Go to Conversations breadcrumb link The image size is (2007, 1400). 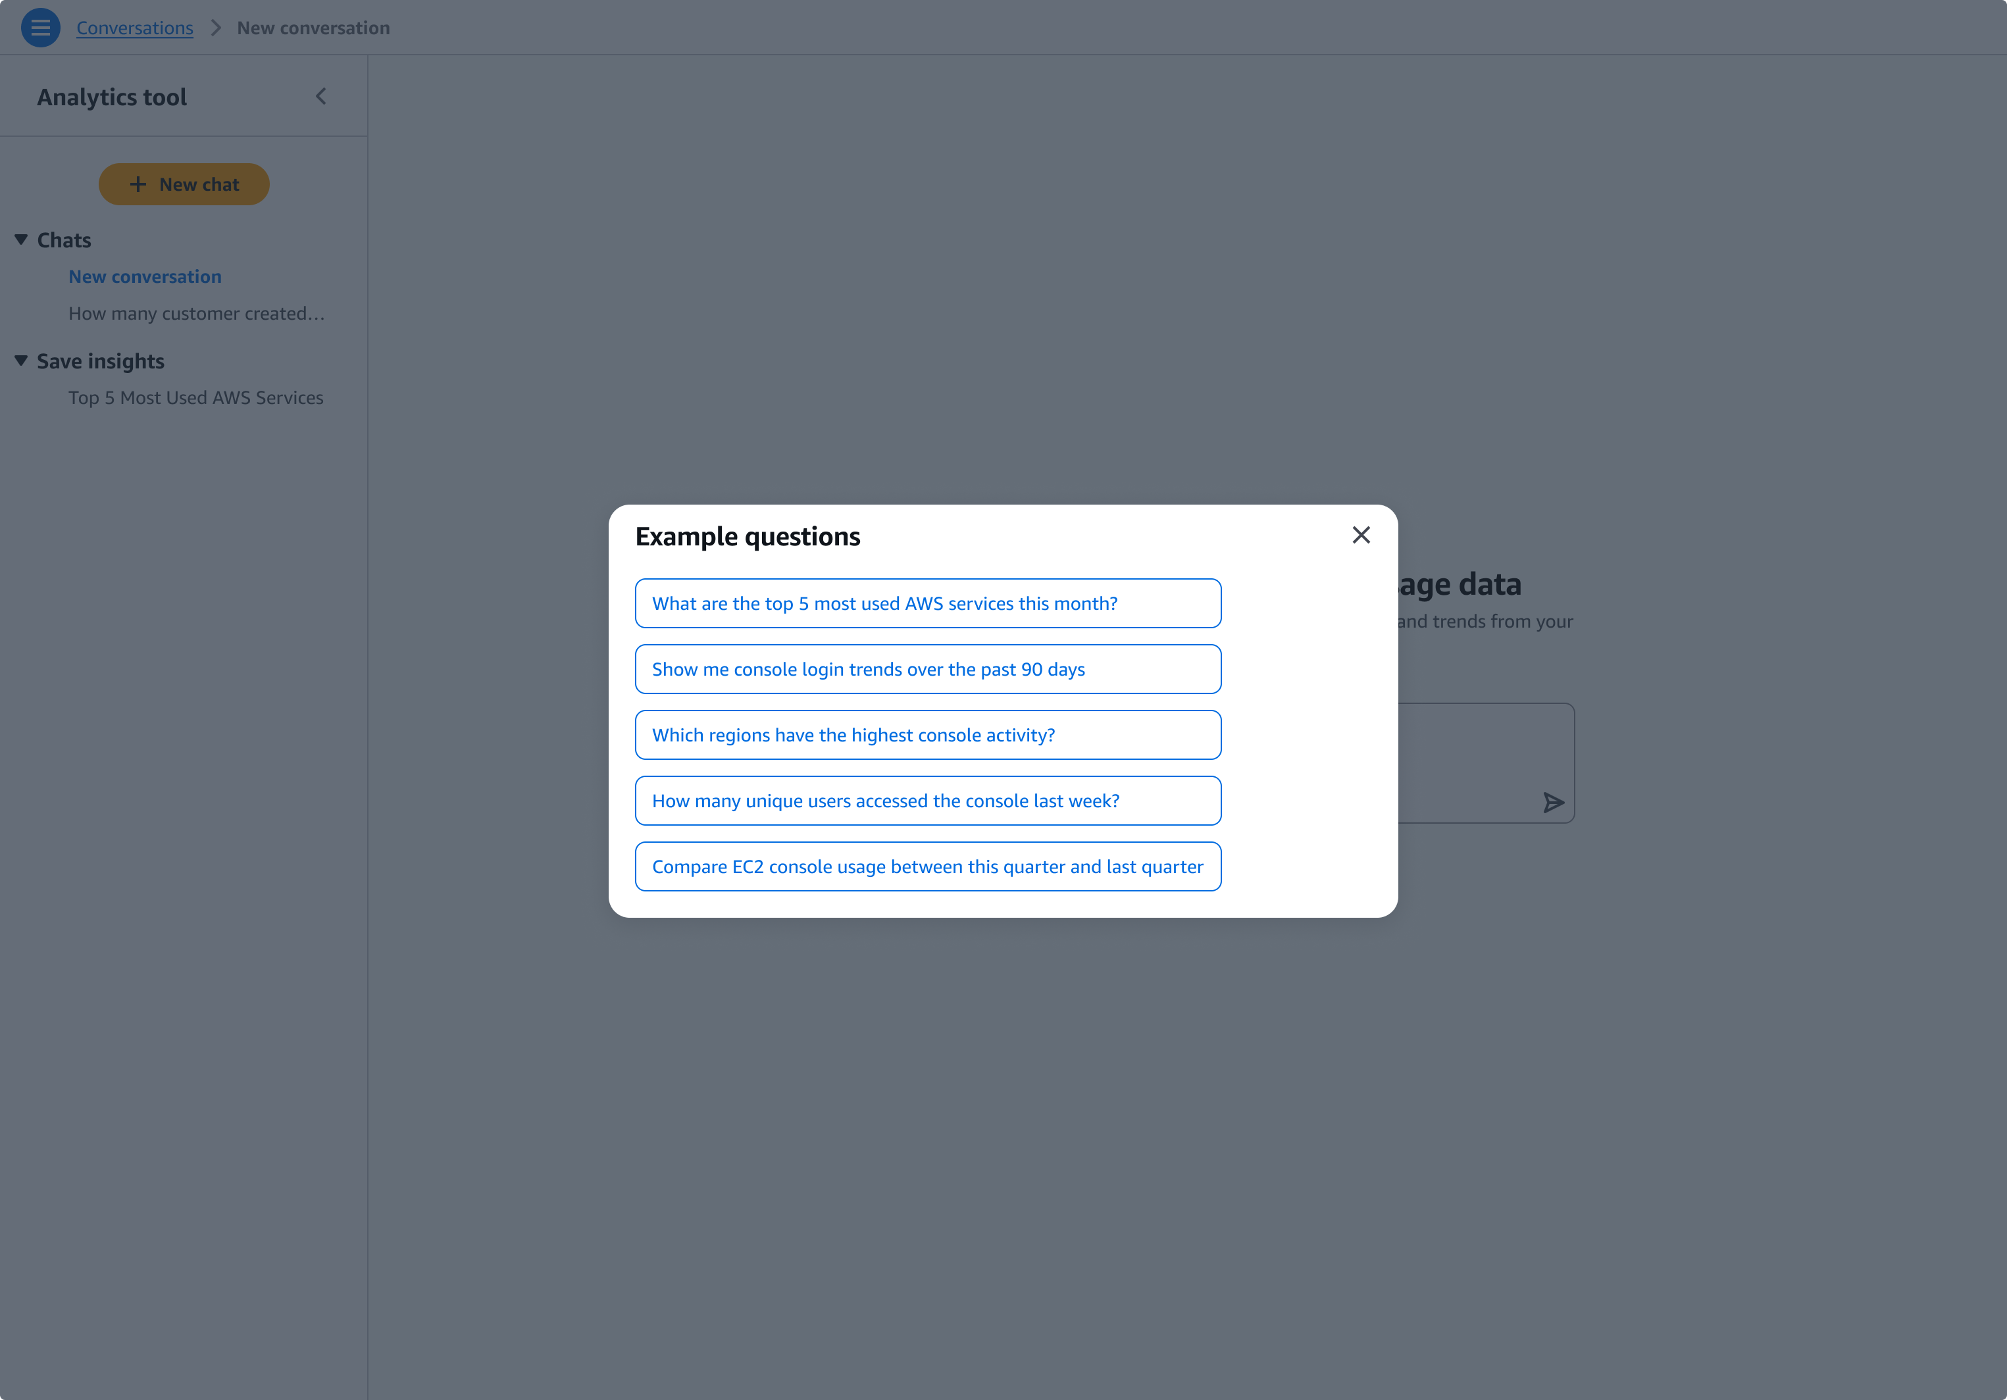[135, 28]
